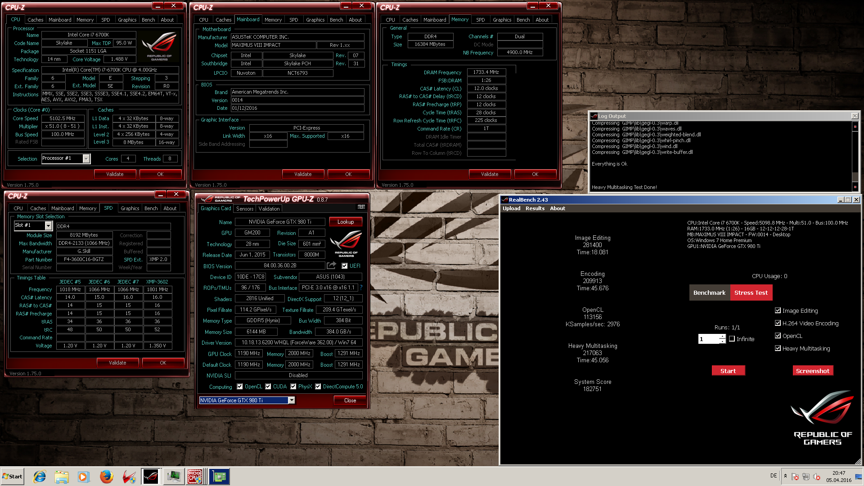Enable the Infinite runs checkbox
The height and width of the screenshot is (486, 864).
pos(732,339)
